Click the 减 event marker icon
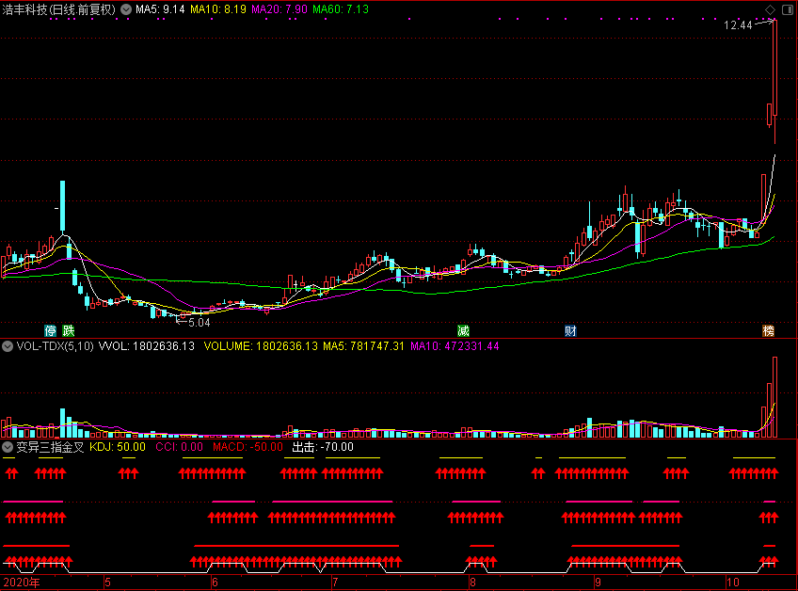The height and width of the screenshot is (591, 798). pyautogui.click(x=463, y=330)
